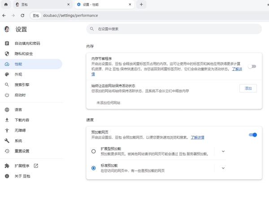Open 下载内容 download icon in sidebar
This screenshot has width=269, height=212.
[7, 120]
